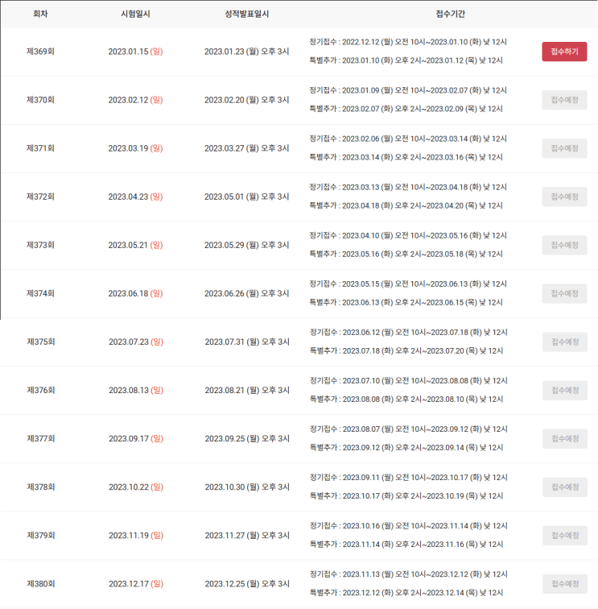Click score release date 2023.05.01 (월) 오후 3시
The image size is (598, 609).
246,197
